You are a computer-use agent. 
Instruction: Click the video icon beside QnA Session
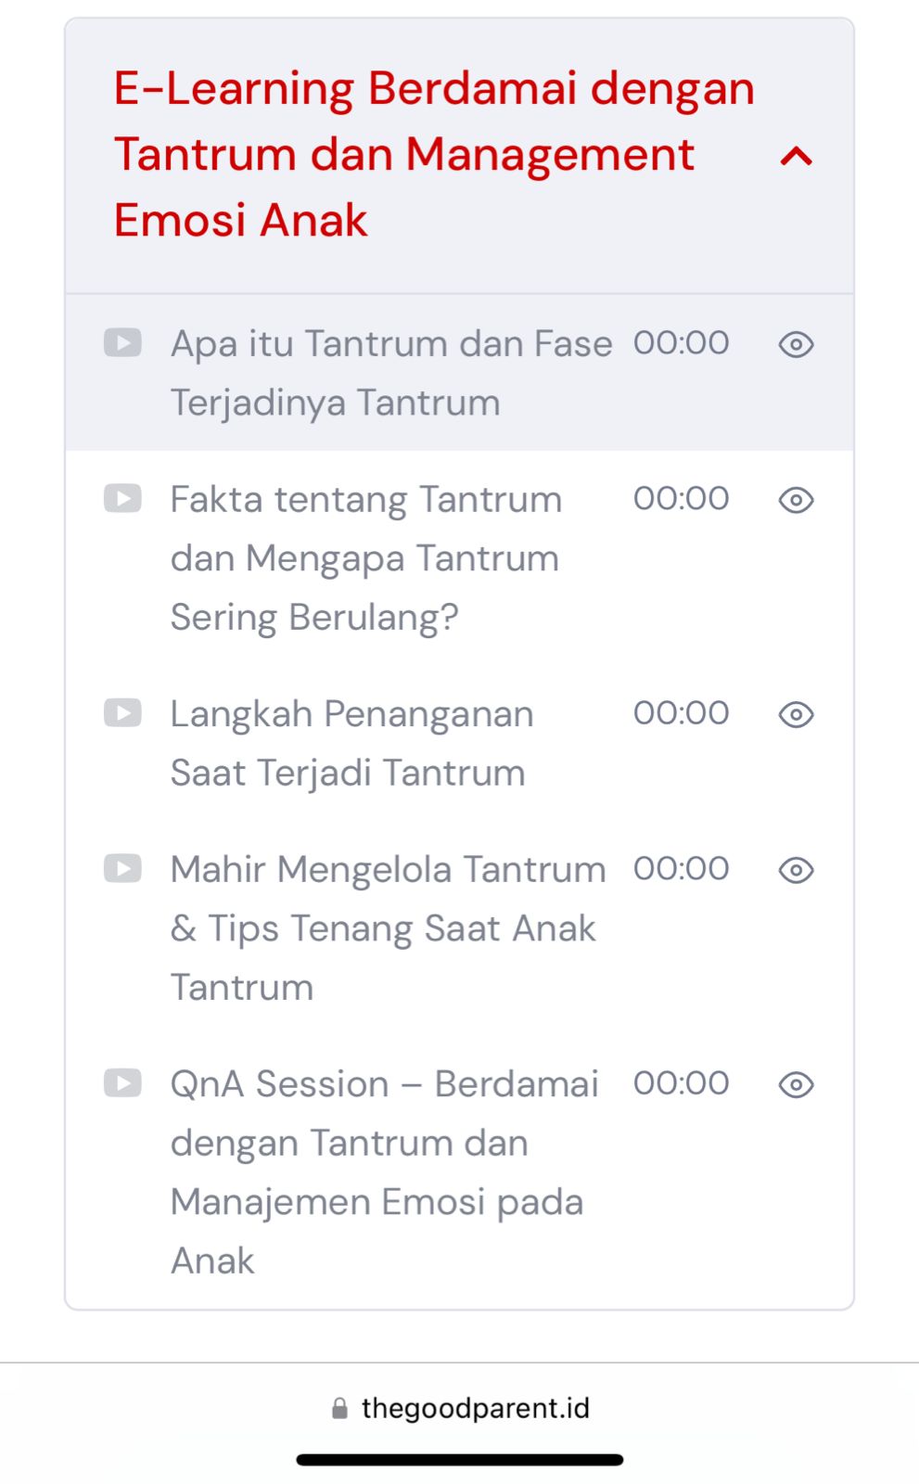click(122, 1083)
